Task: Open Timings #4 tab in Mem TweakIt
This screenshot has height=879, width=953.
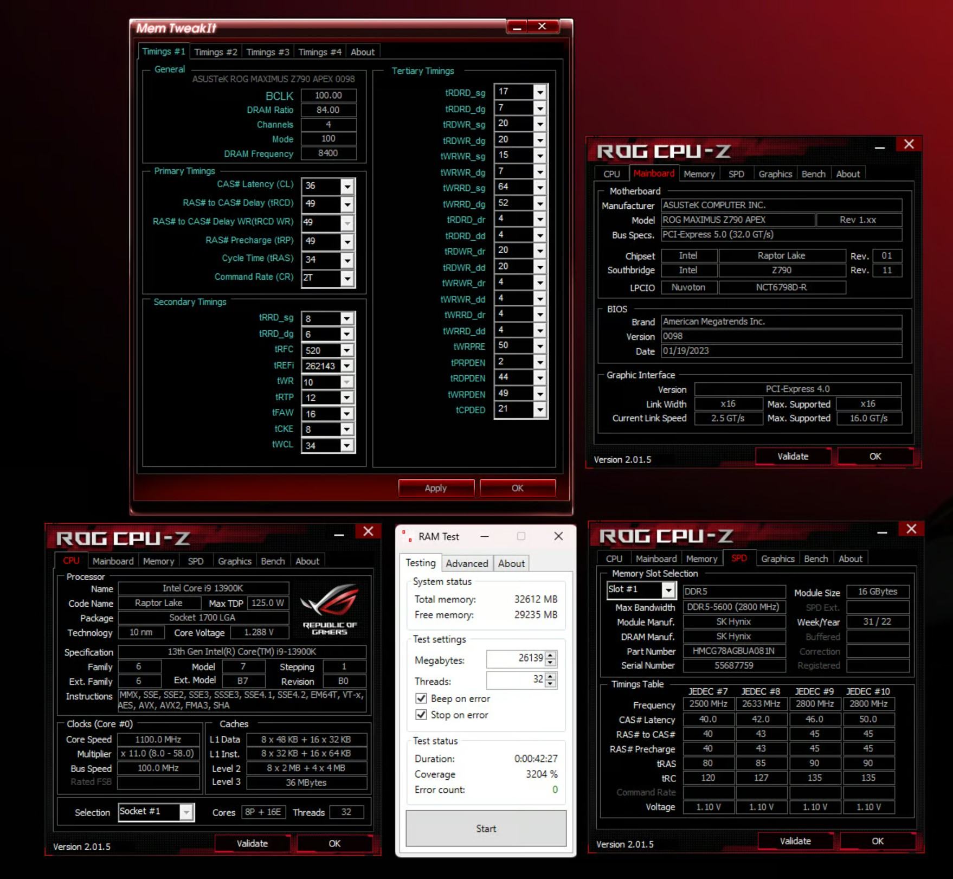Action: pos(320,52)
